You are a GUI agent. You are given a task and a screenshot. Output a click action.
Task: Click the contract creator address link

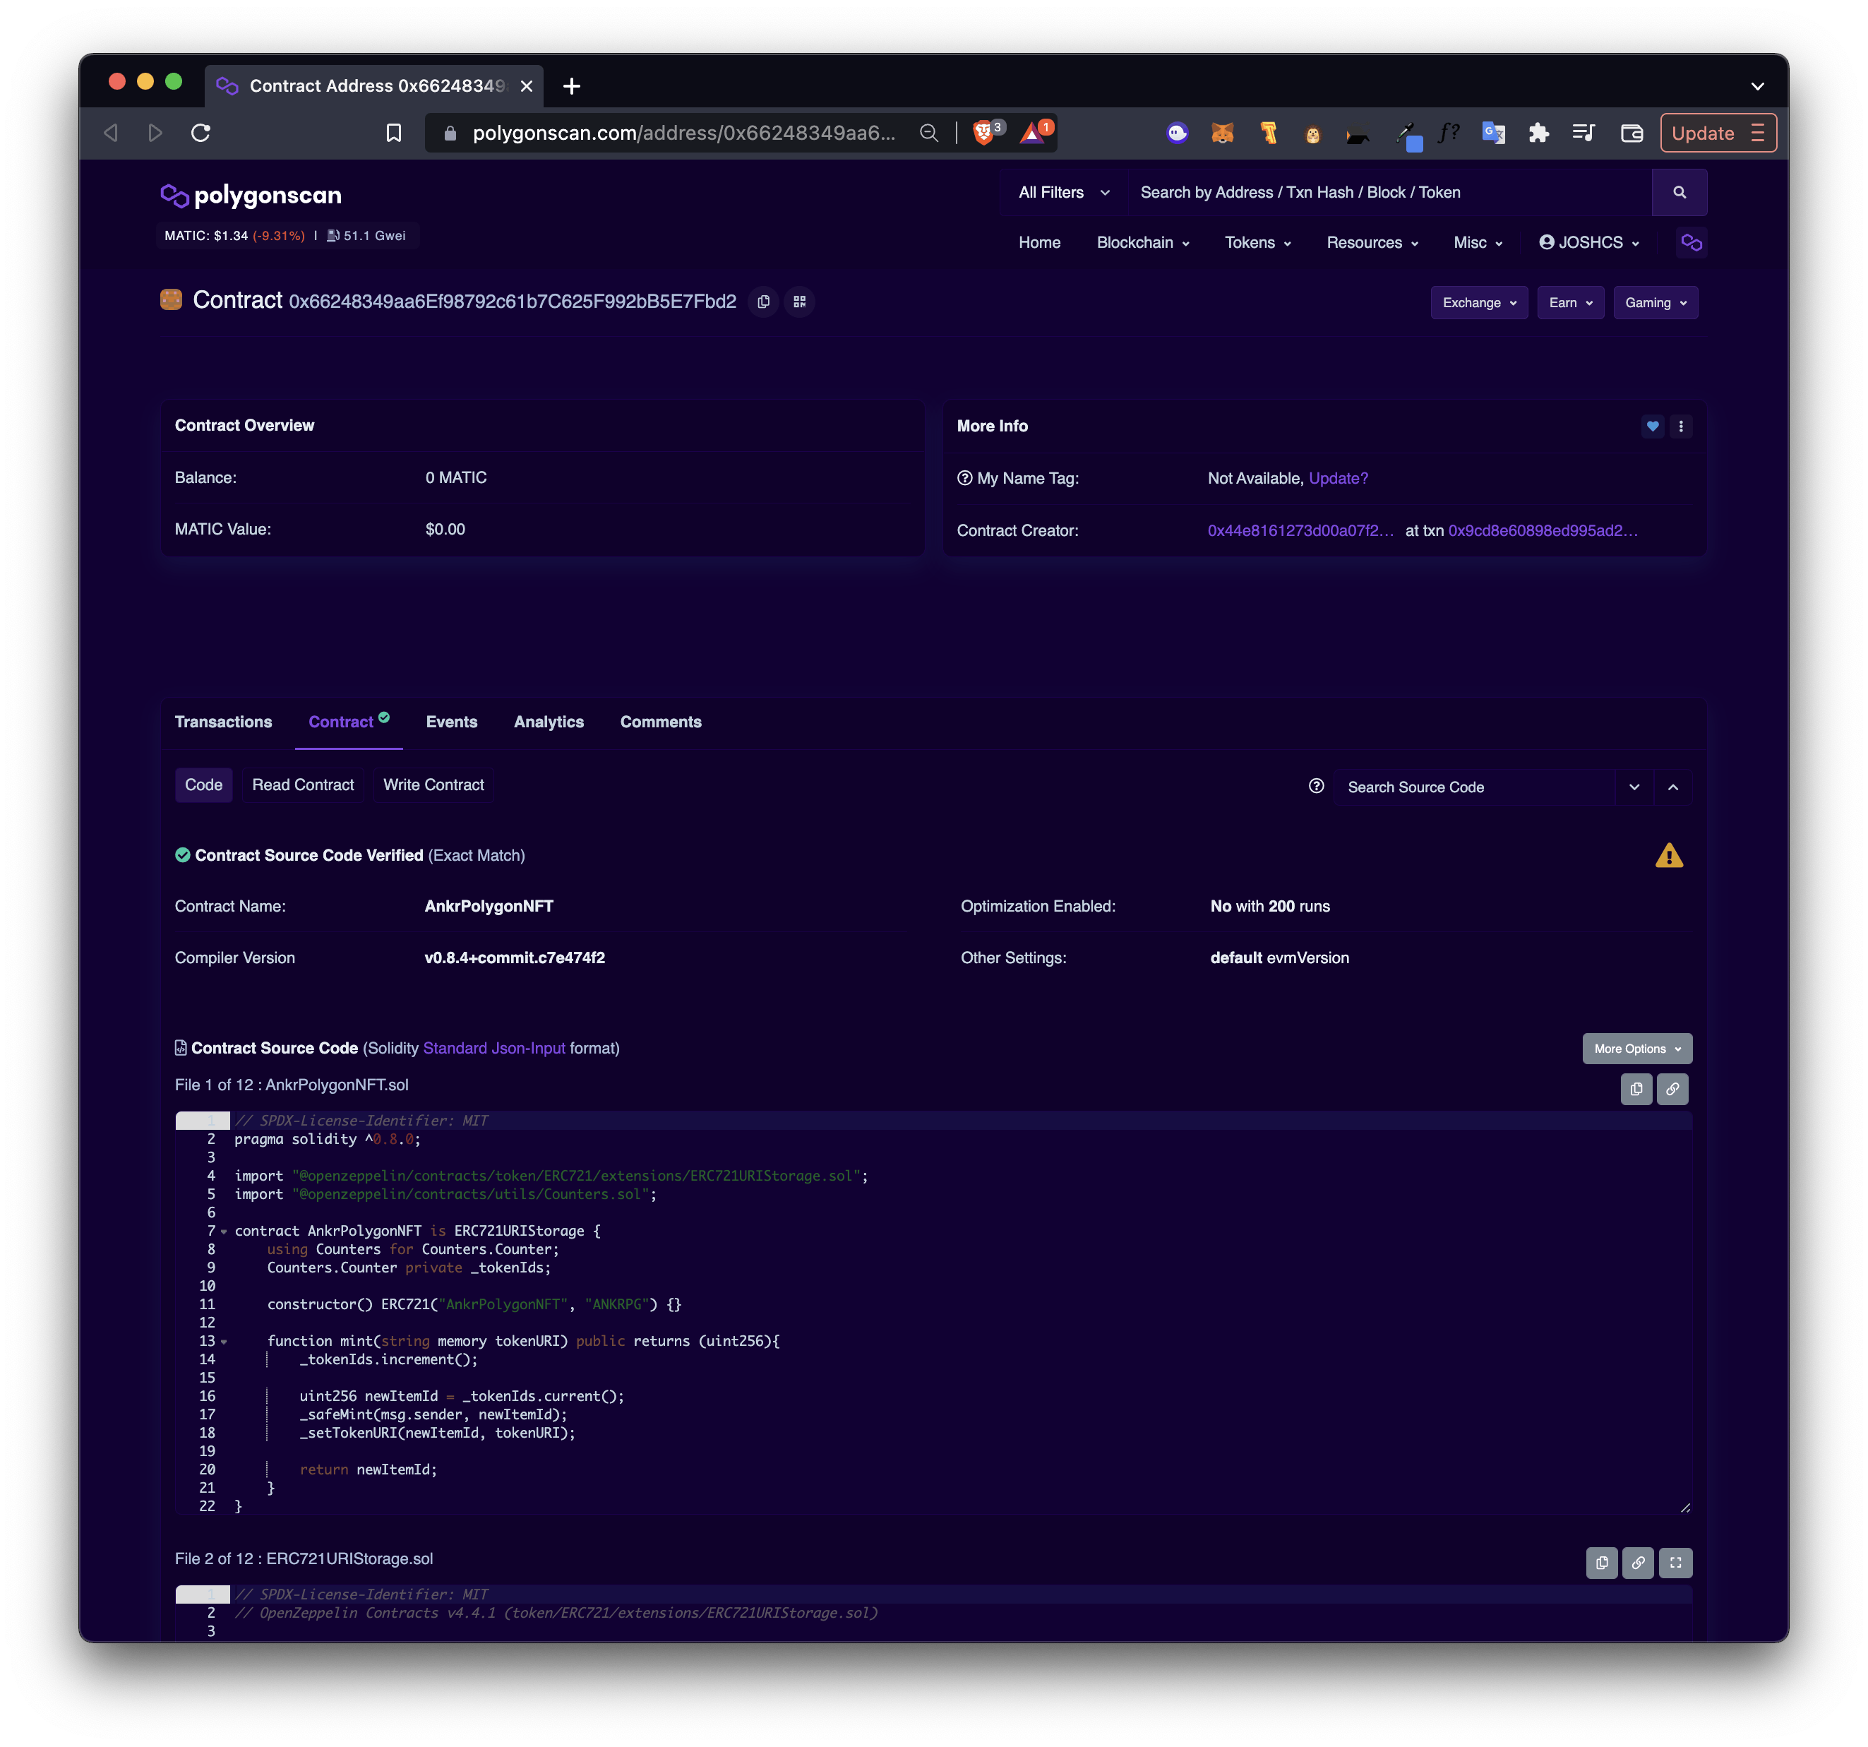pos(1295,530)
